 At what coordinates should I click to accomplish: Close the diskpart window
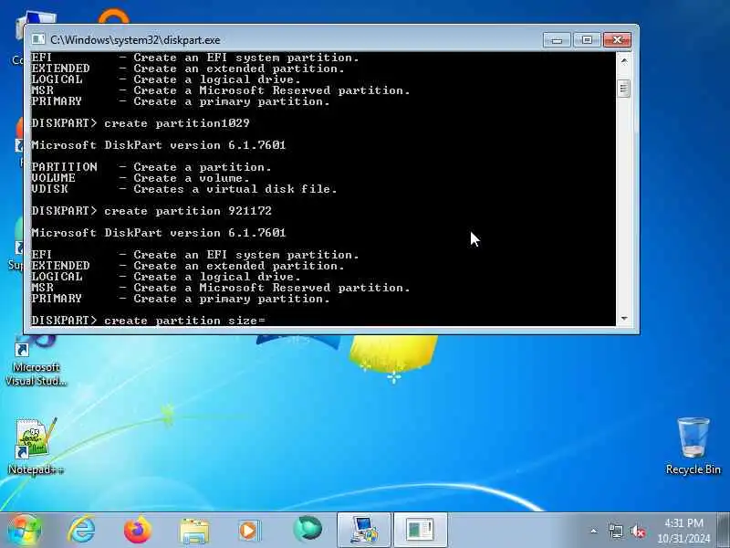(618, 40)
